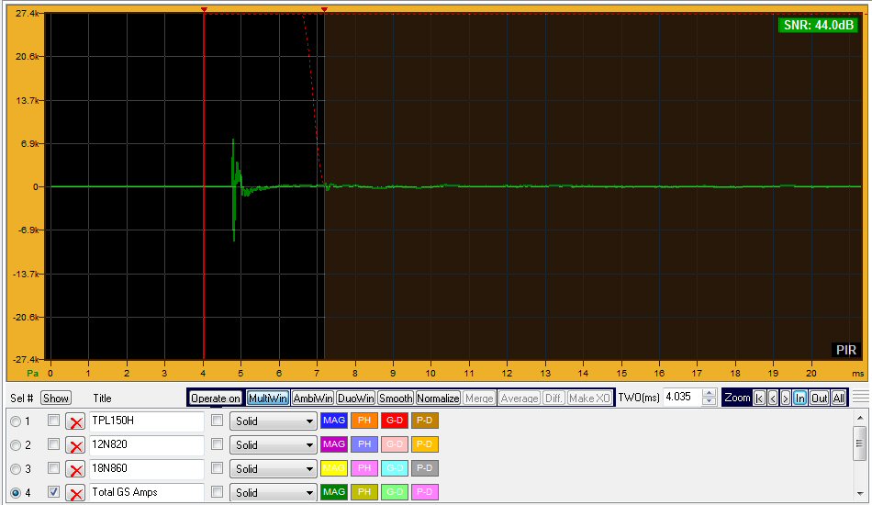Delete the TPL150H measurement with red X
872x505 pixels.
click(x=75, y=421)
